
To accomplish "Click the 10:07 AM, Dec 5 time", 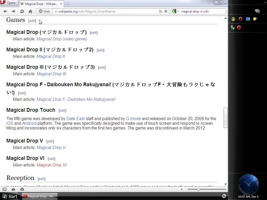I will 248,197.
